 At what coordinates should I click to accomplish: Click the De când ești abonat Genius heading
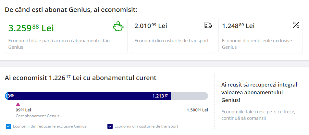click(x=71, y=10)
